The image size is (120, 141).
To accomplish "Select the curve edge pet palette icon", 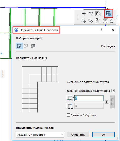I will (x=91, y=14).
